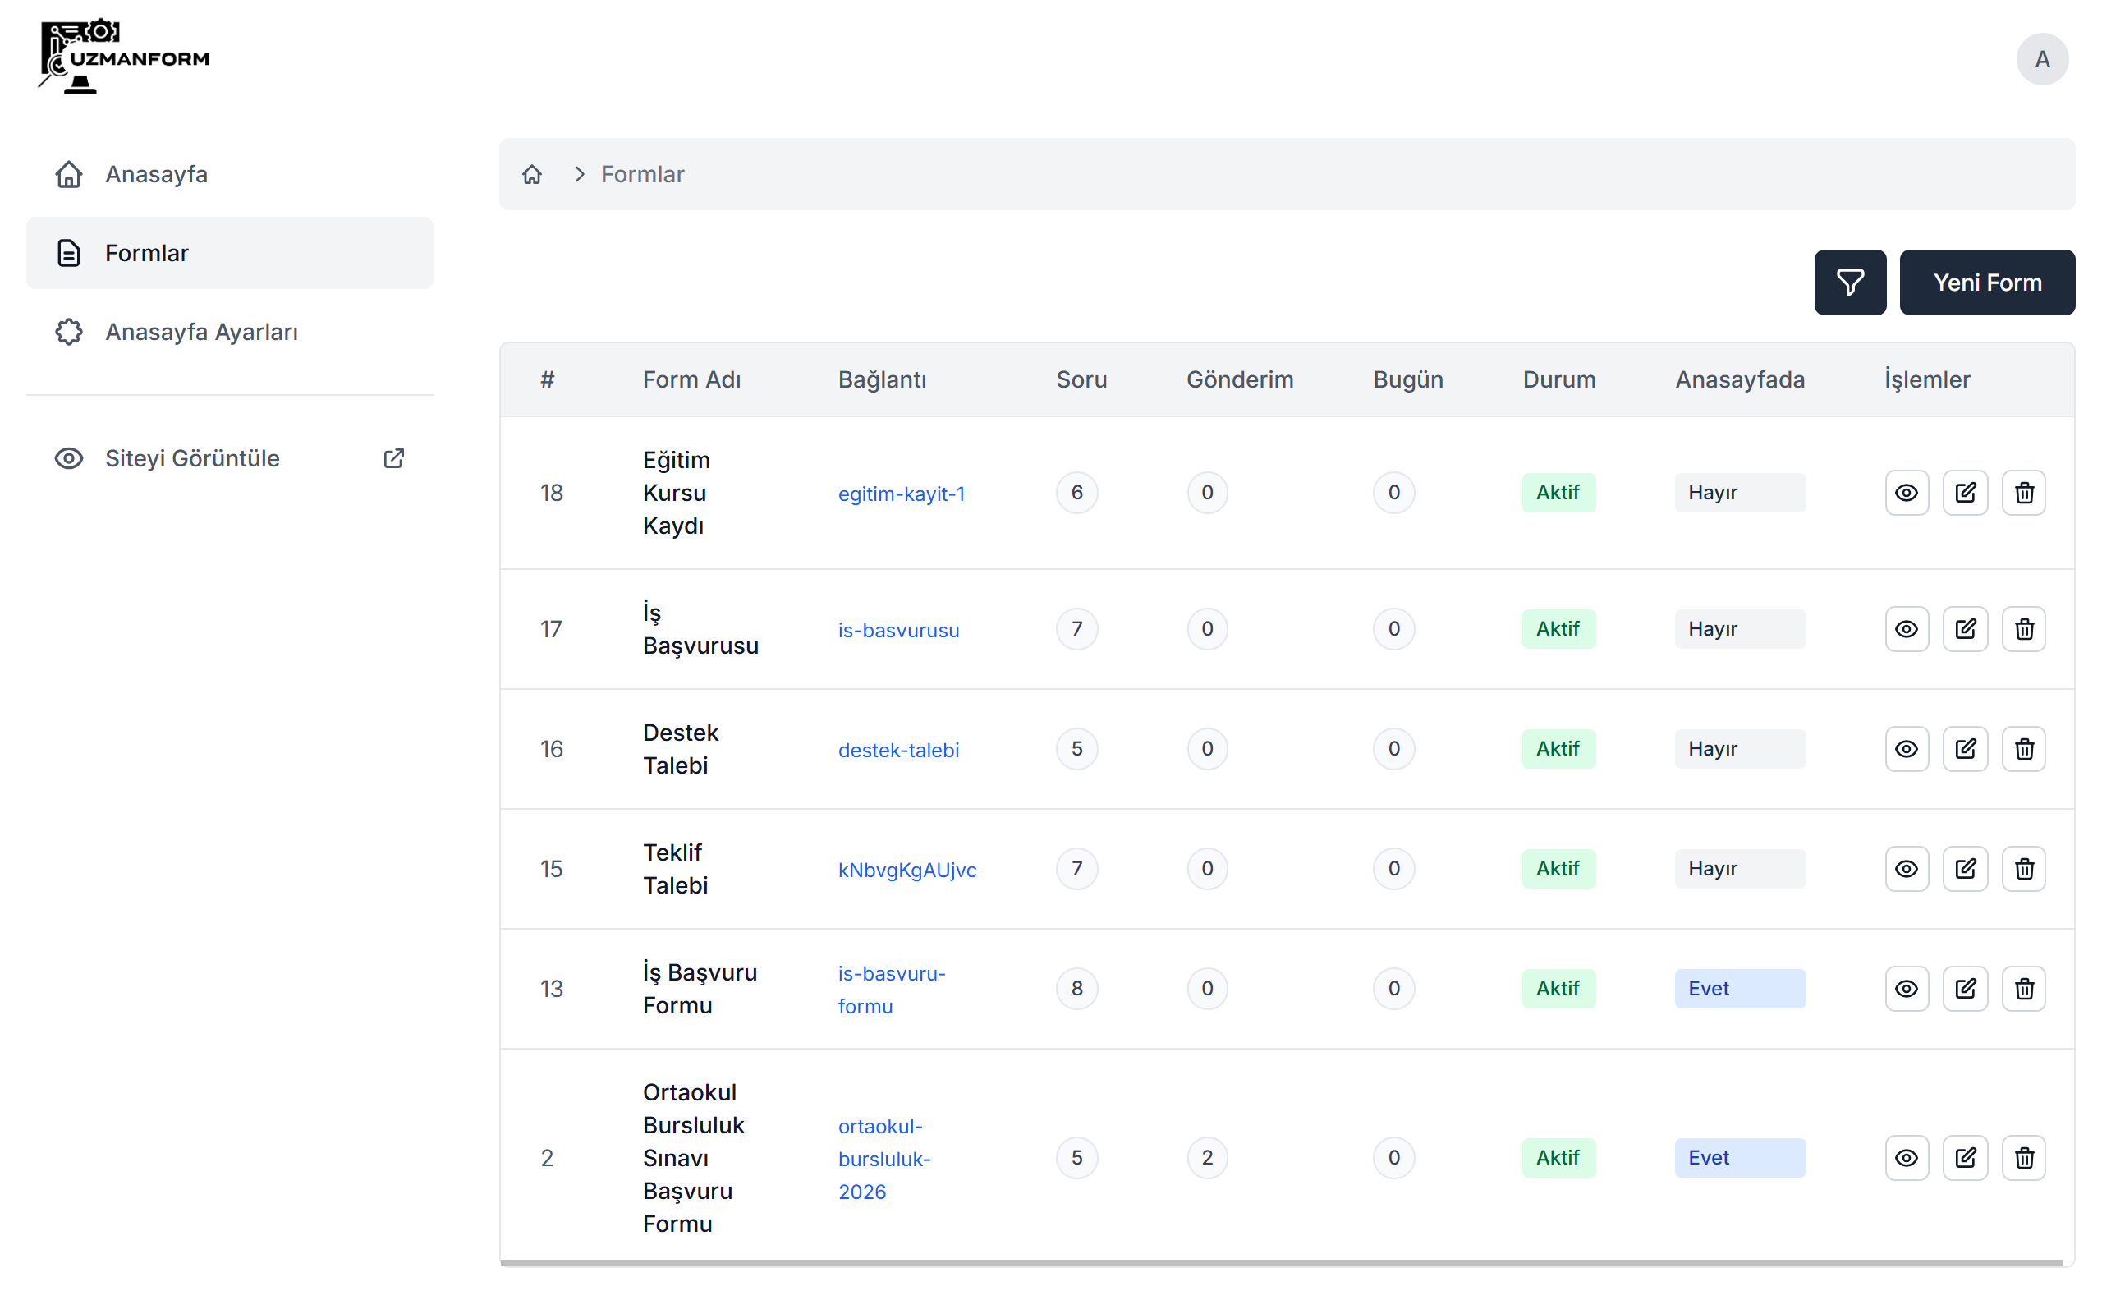Viewport: 2102px width, 1314px height.
Task: Open the filter funnel button
Action: tap(1849, 283)
